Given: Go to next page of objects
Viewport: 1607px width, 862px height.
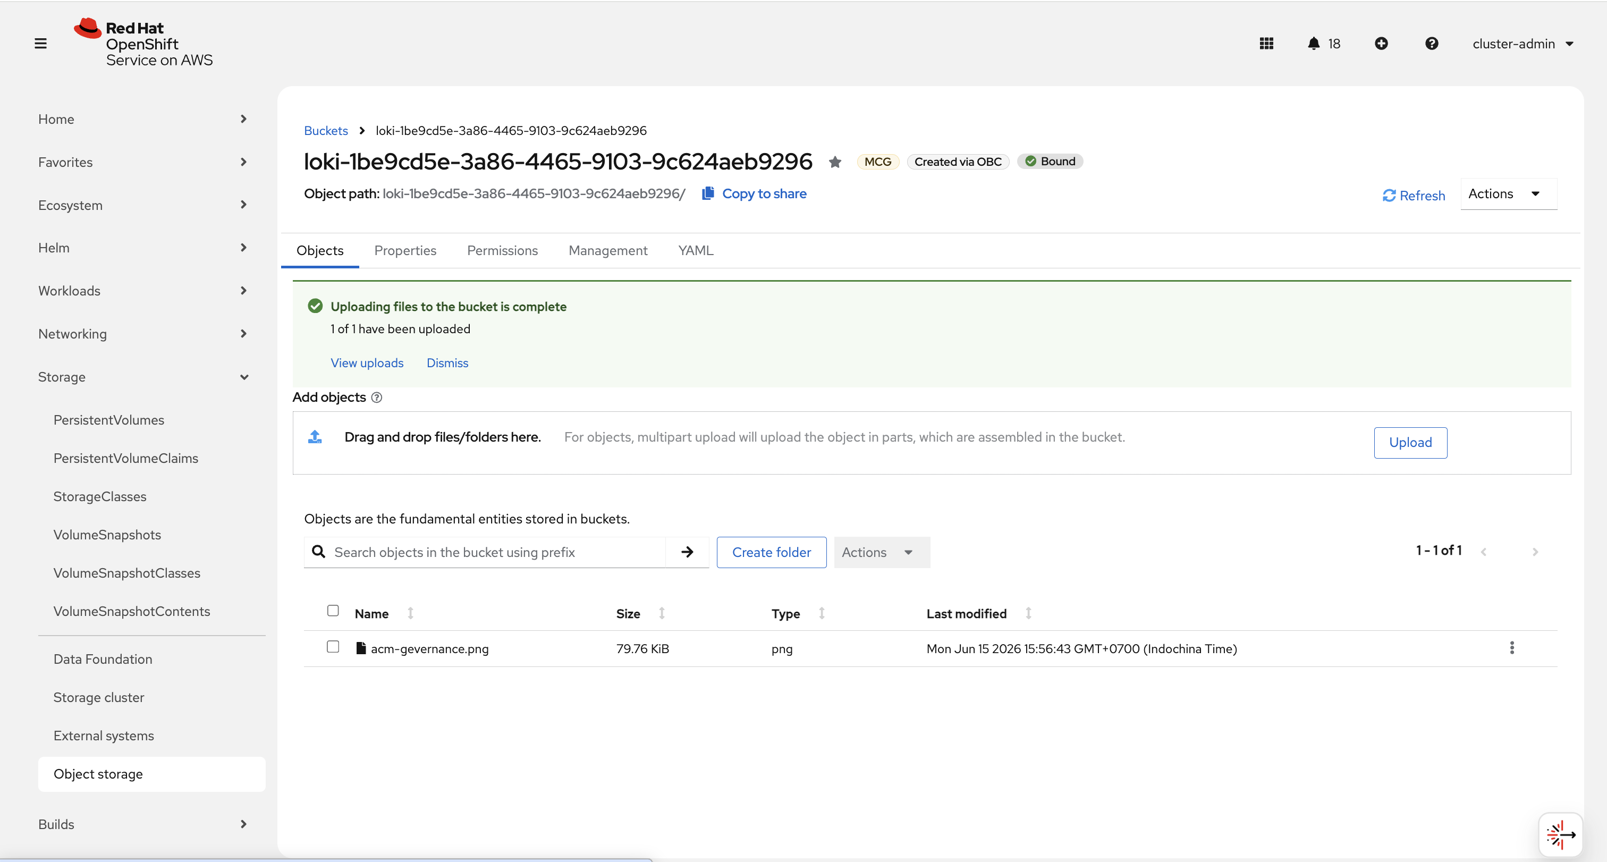Looking at the screenshot, I should pos(1535,552).
